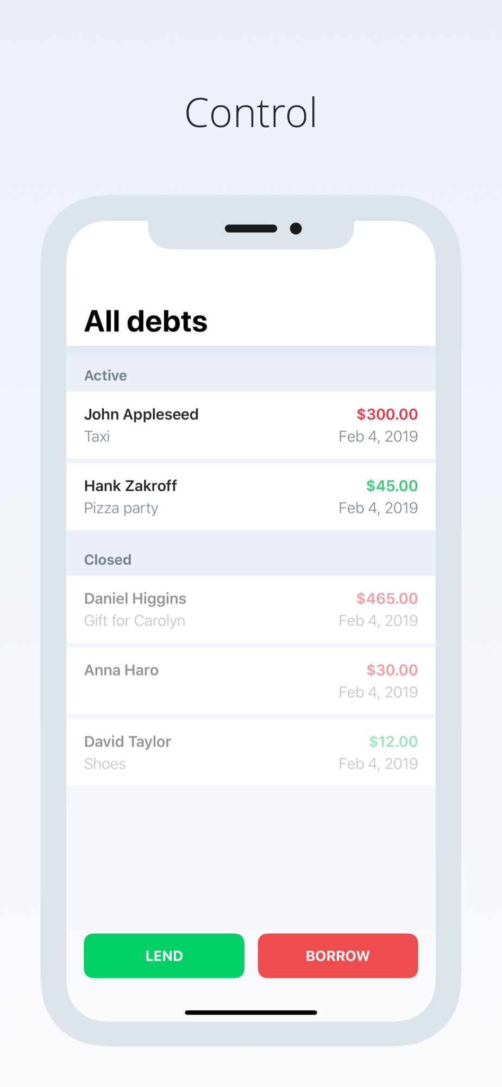Click the $30.00 amount for Anna Haro

(x=392, y=670)
